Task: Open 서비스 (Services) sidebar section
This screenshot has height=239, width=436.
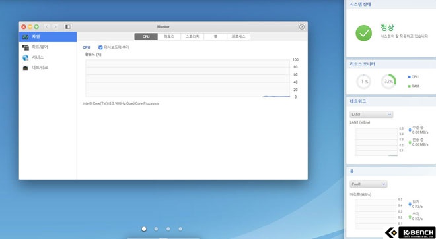Action: [x=48, y=57]
